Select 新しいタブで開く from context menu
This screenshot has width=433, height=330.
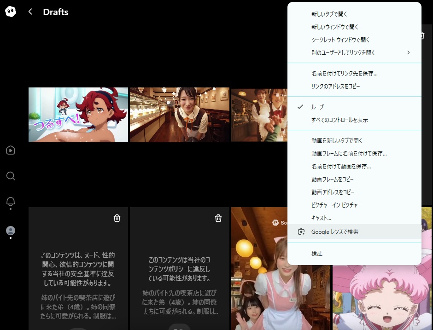(x=329, y=14)
